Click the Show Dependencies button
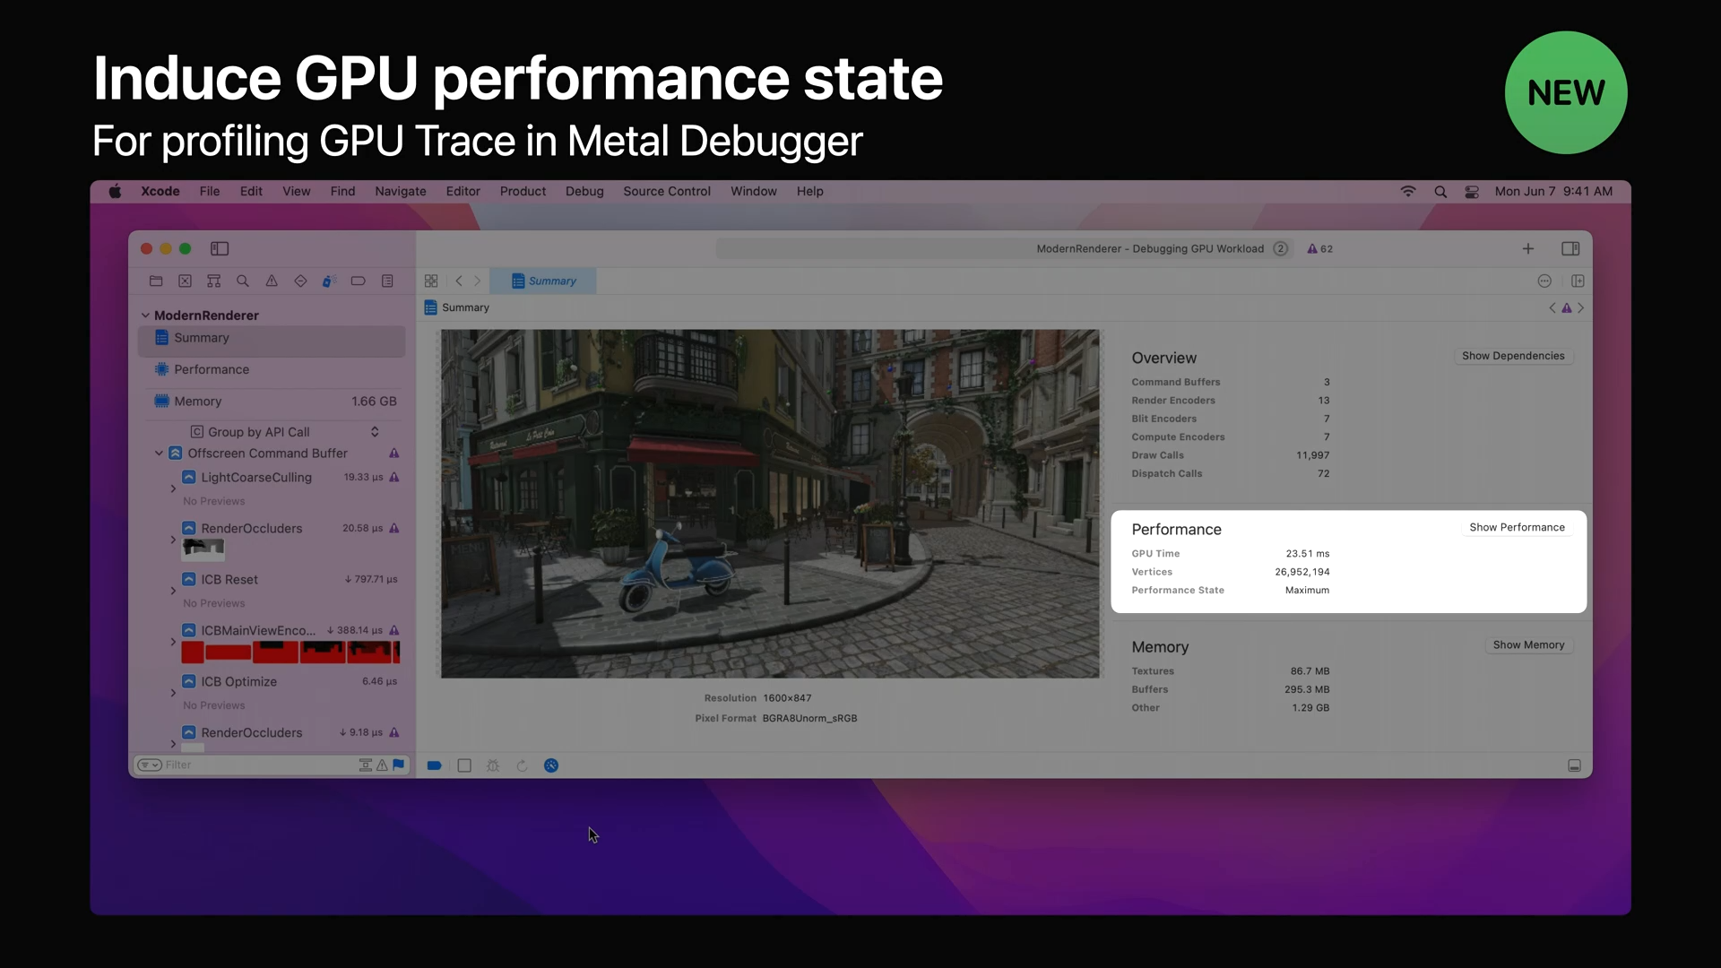1721x968 pixels. (1513, 356)
